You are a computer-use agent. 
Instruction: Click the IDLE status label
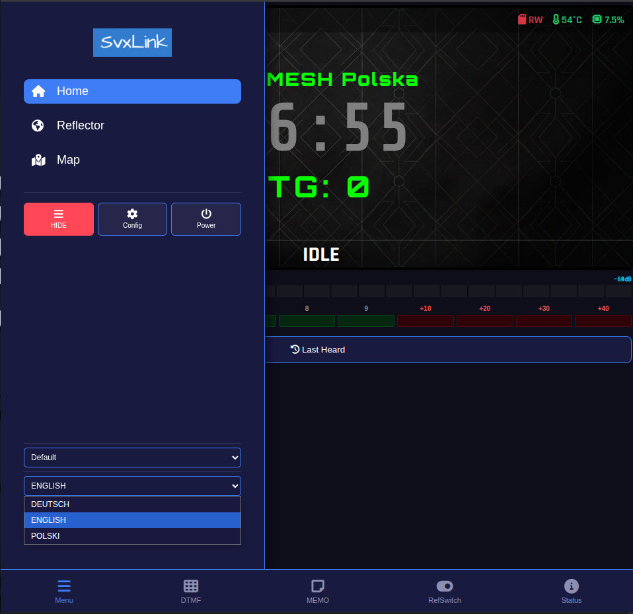(321, 255)
